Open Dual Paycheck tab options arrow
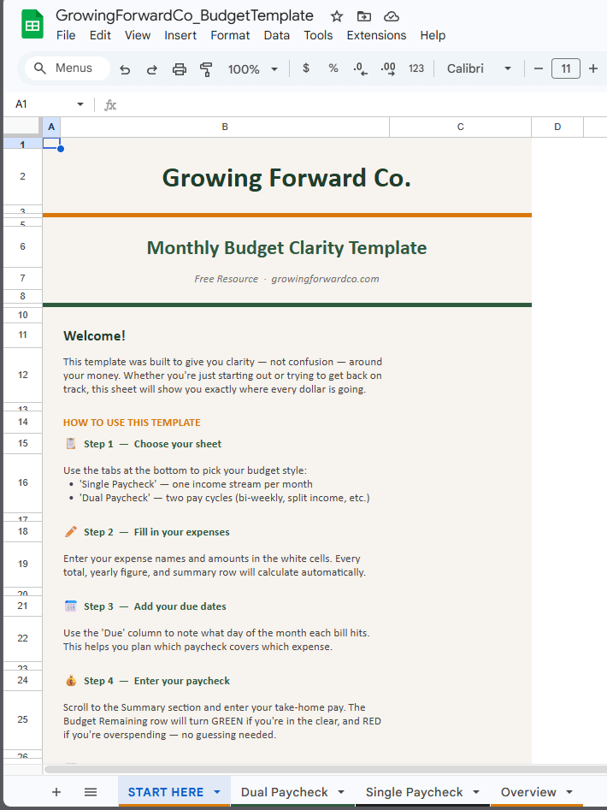 341,792
